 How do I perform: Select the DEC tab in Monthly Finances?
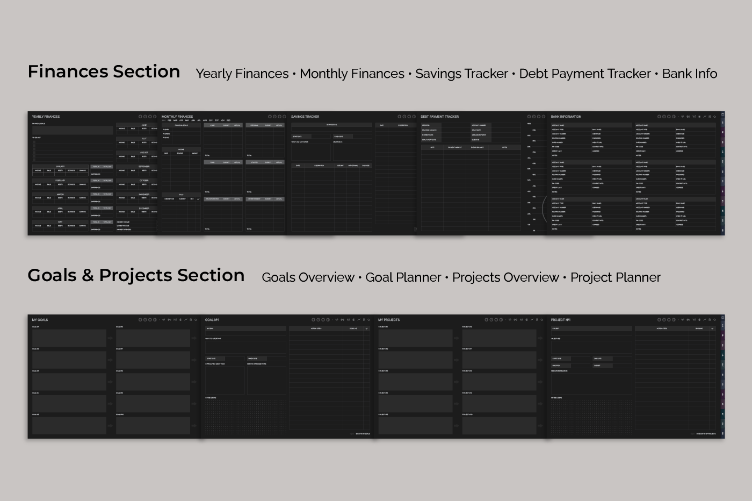228,120
